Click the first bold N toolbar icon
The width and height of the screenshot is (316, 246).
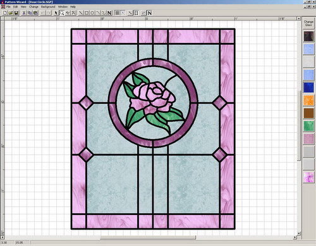pos(109,13)
